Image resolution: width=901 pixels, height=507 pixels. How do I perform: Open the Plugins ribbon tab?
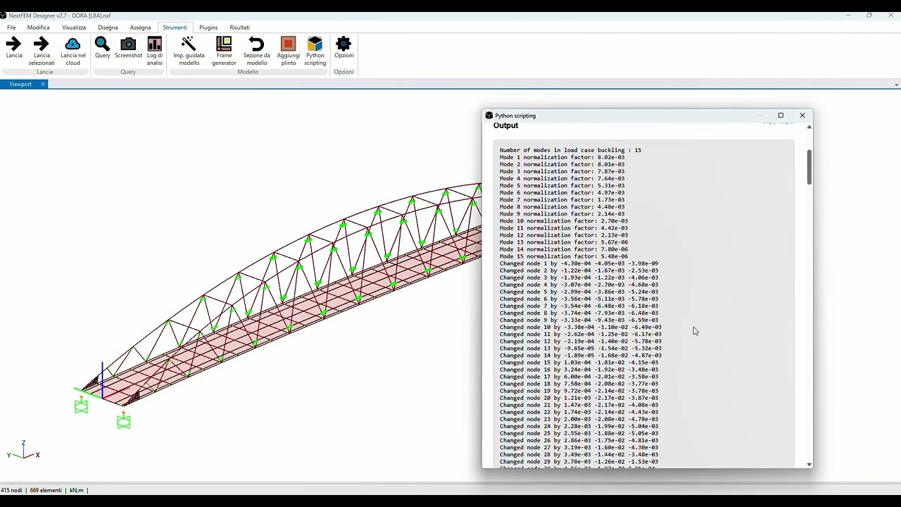click(x=208, y=27)
